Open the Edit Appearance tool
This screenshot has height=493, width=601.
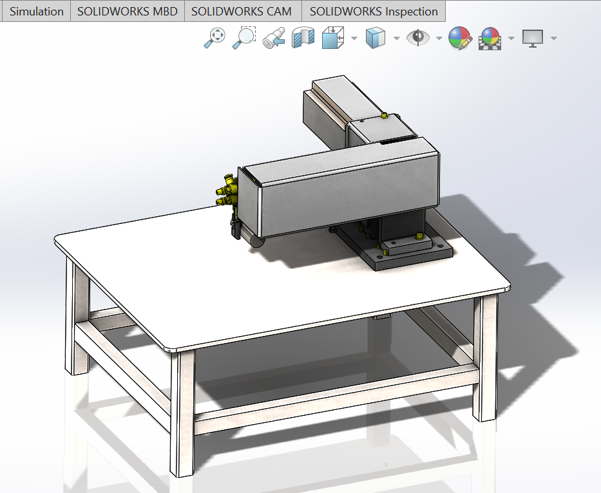pos(460,38)
